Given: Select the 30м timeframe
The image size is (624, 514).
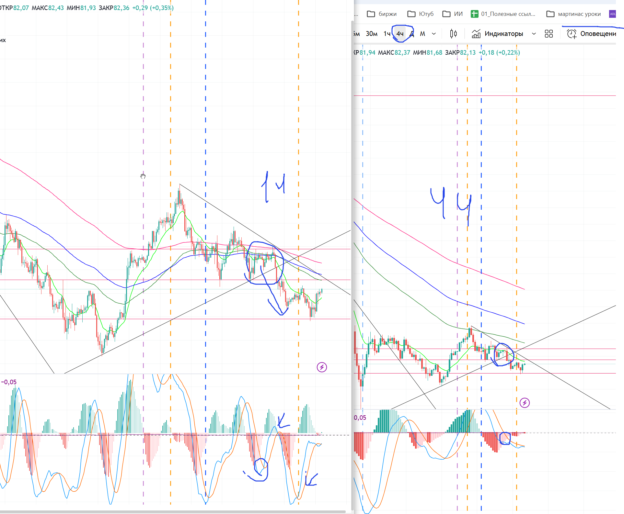Looking at the screenshot, I should pyautogui.click(x=371, y=34).
